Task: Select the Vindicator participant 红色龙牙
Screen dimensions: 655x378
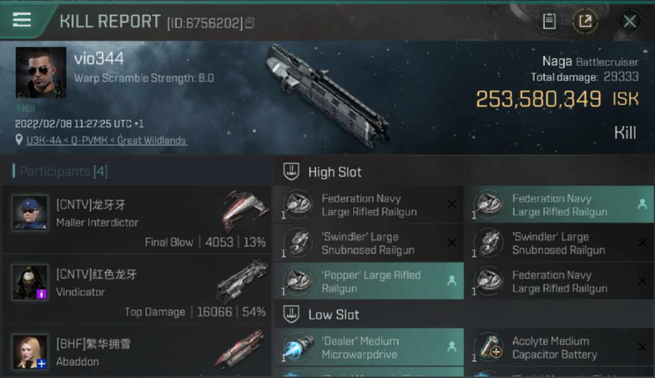Action: [x=136, y=289]
